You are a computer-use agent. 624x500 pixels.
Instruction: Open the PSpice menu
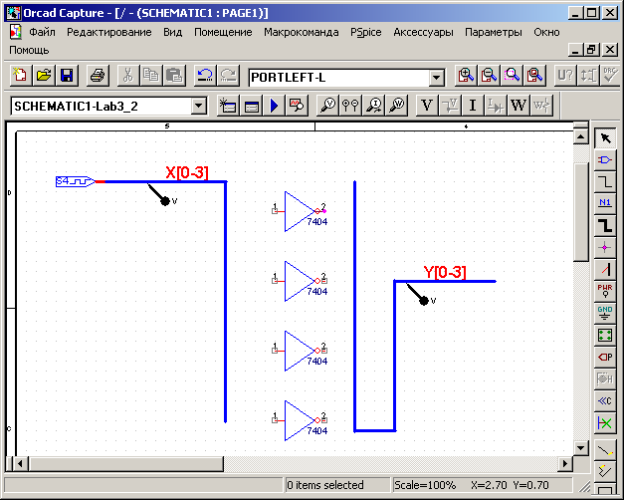(365, 32)
